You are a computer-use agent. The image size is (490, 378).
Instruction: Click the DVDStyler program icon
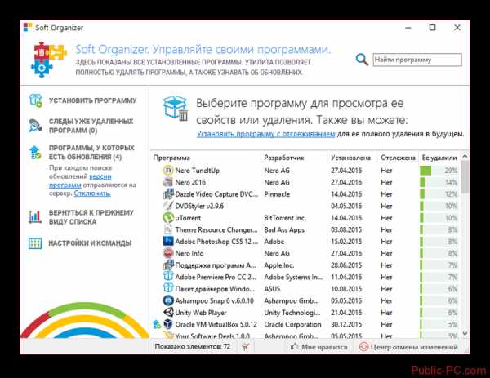[168, 206]
